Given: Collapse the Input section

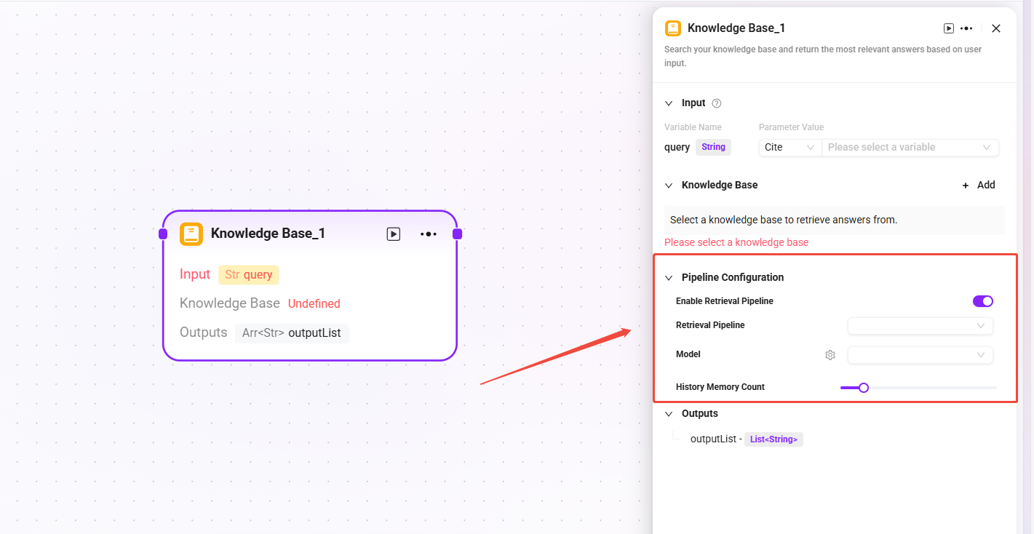Looking at the screenshot, I should tap(669, 103).
